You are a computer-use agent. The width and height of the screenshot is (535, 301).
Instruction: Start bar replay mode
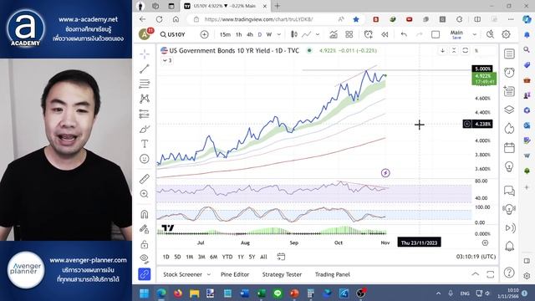click(x=385, y=34)
